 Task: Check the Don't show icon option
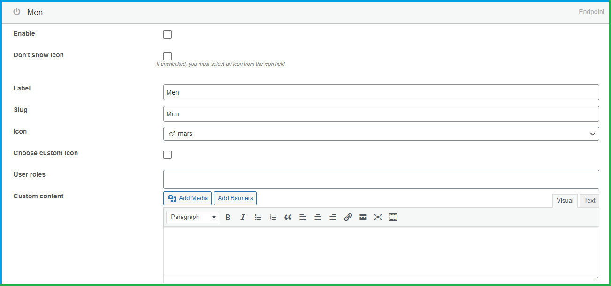tap(168, 56)
